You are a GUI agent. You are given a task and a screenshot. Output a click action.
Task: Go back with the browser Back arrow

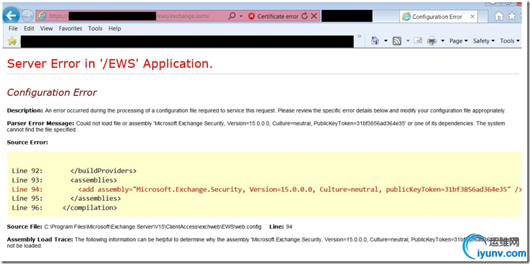pyautogui.click(x=12, y=16)
